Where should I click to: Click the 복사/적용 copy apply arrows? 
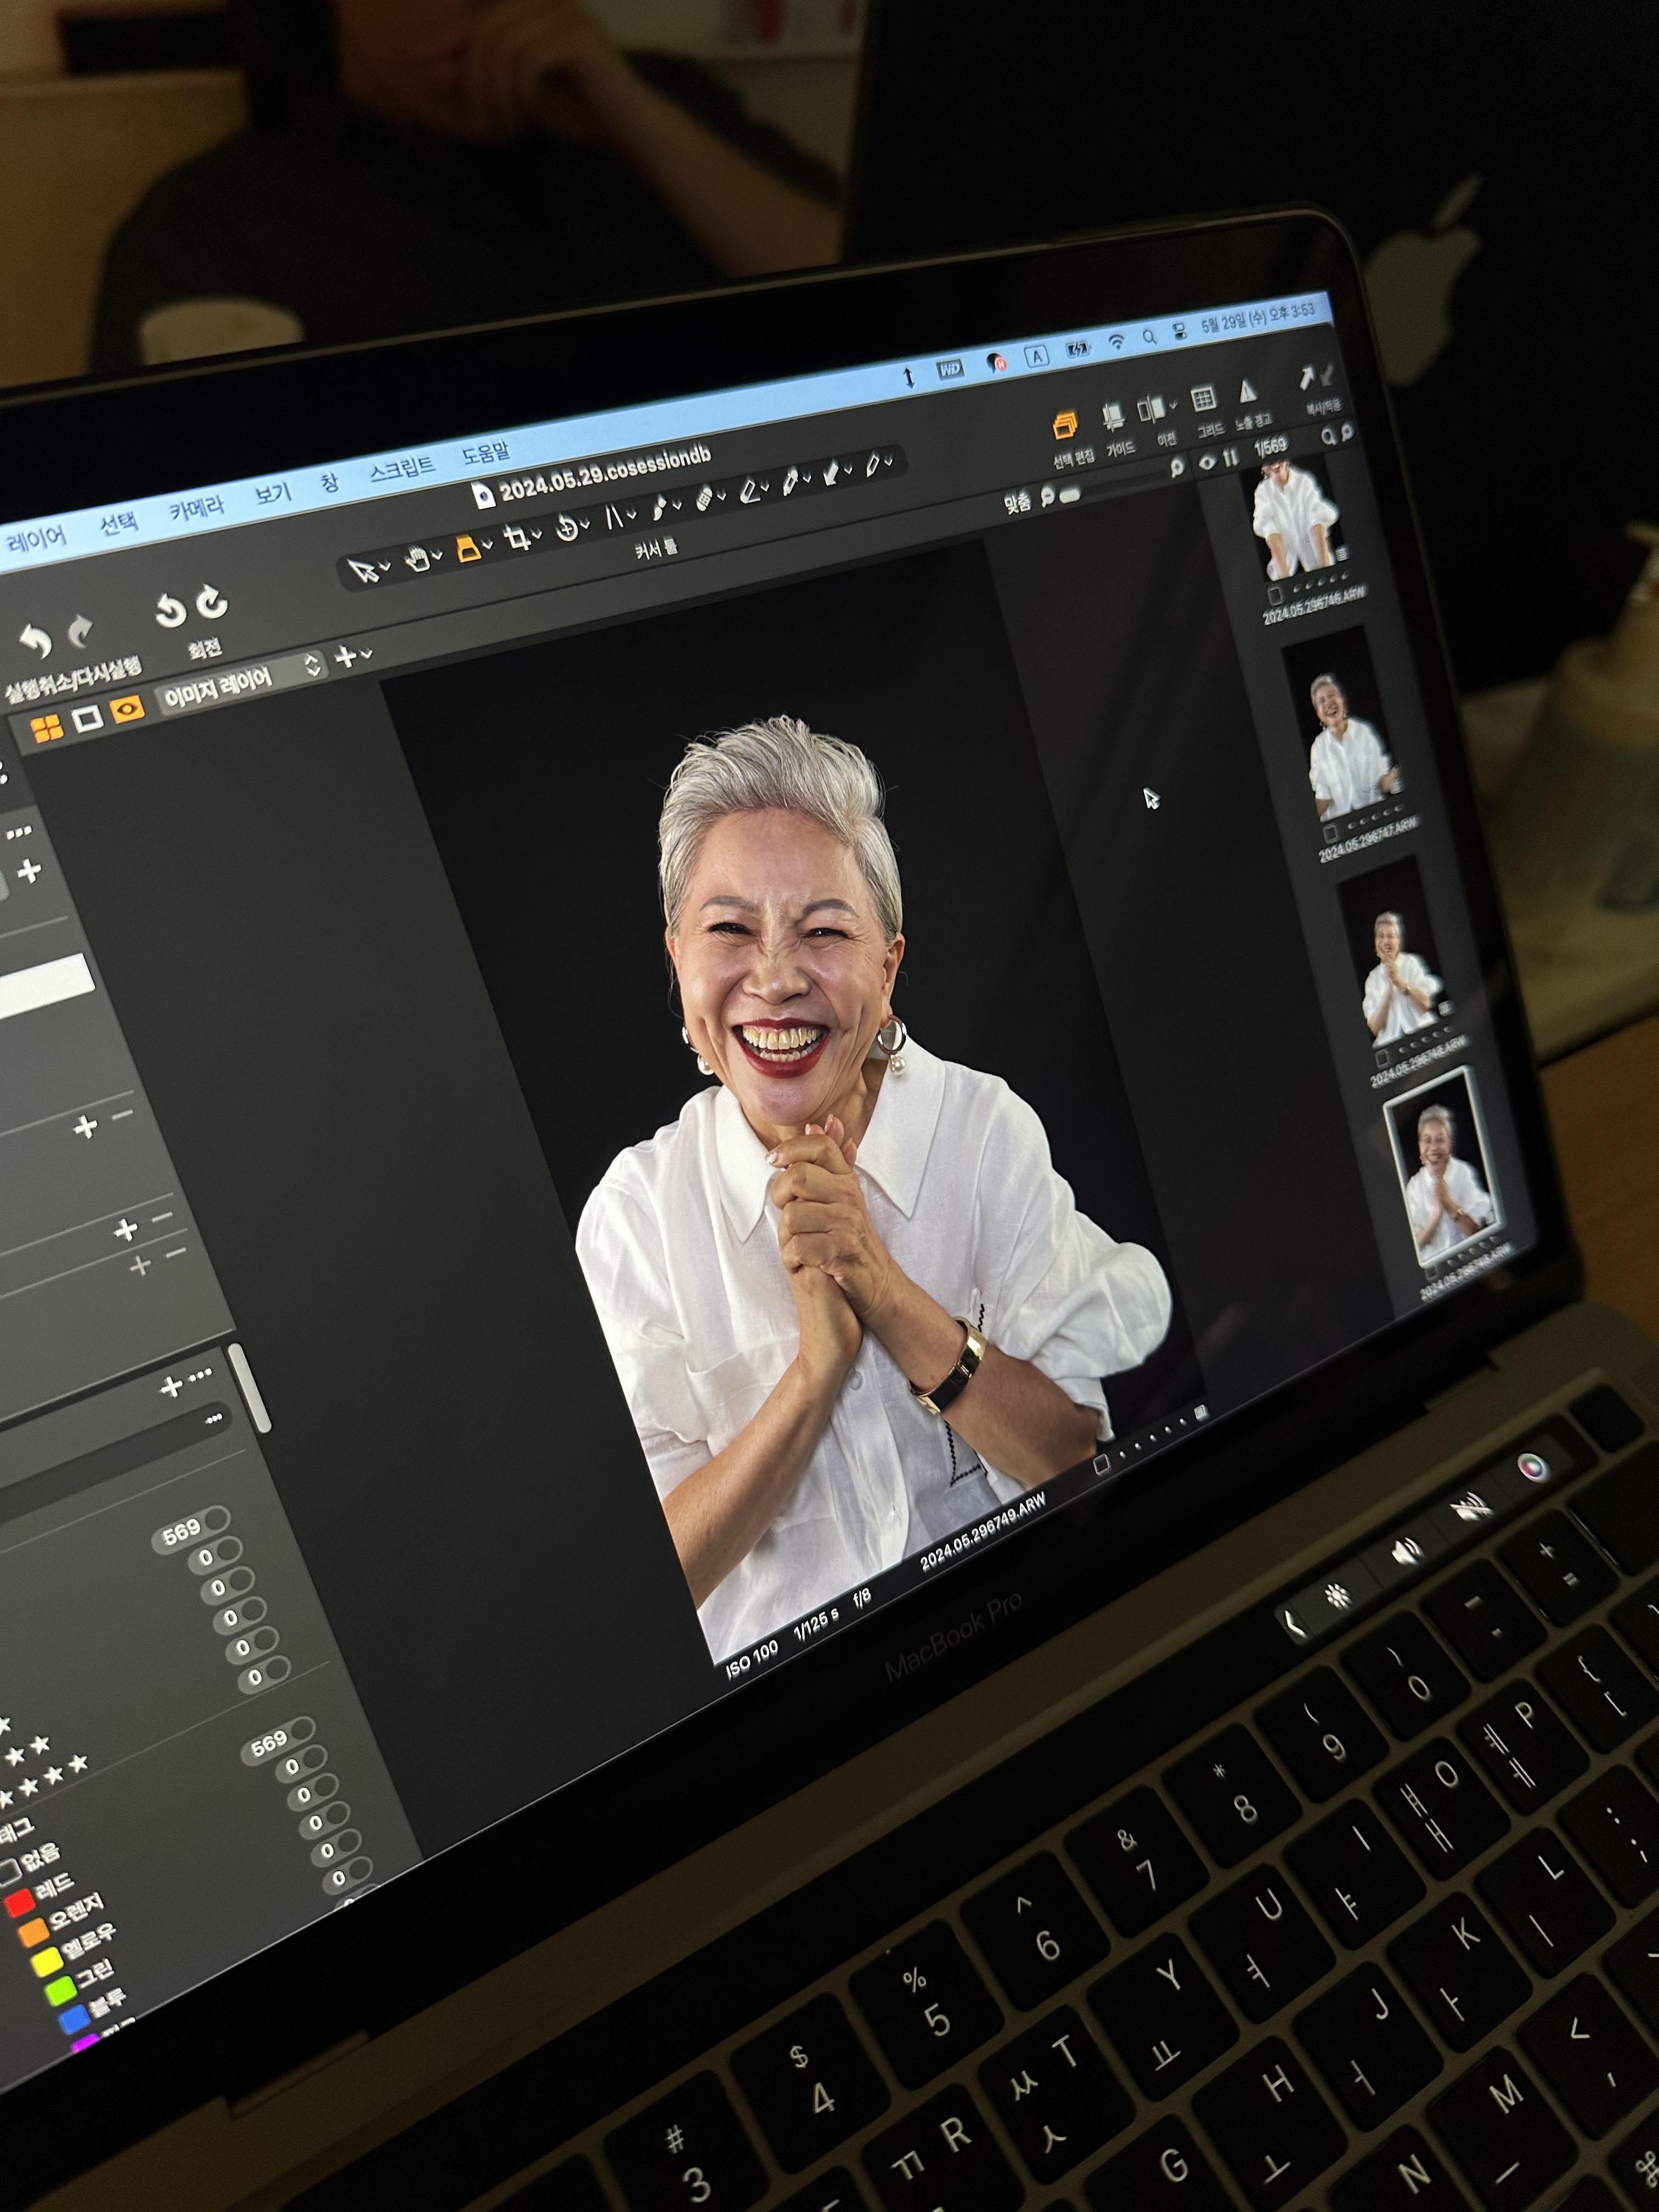[x=1316, y=377]
